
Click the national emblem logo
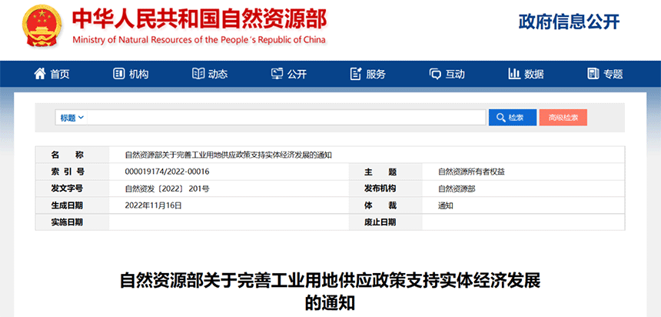click(x=35, y=29)
